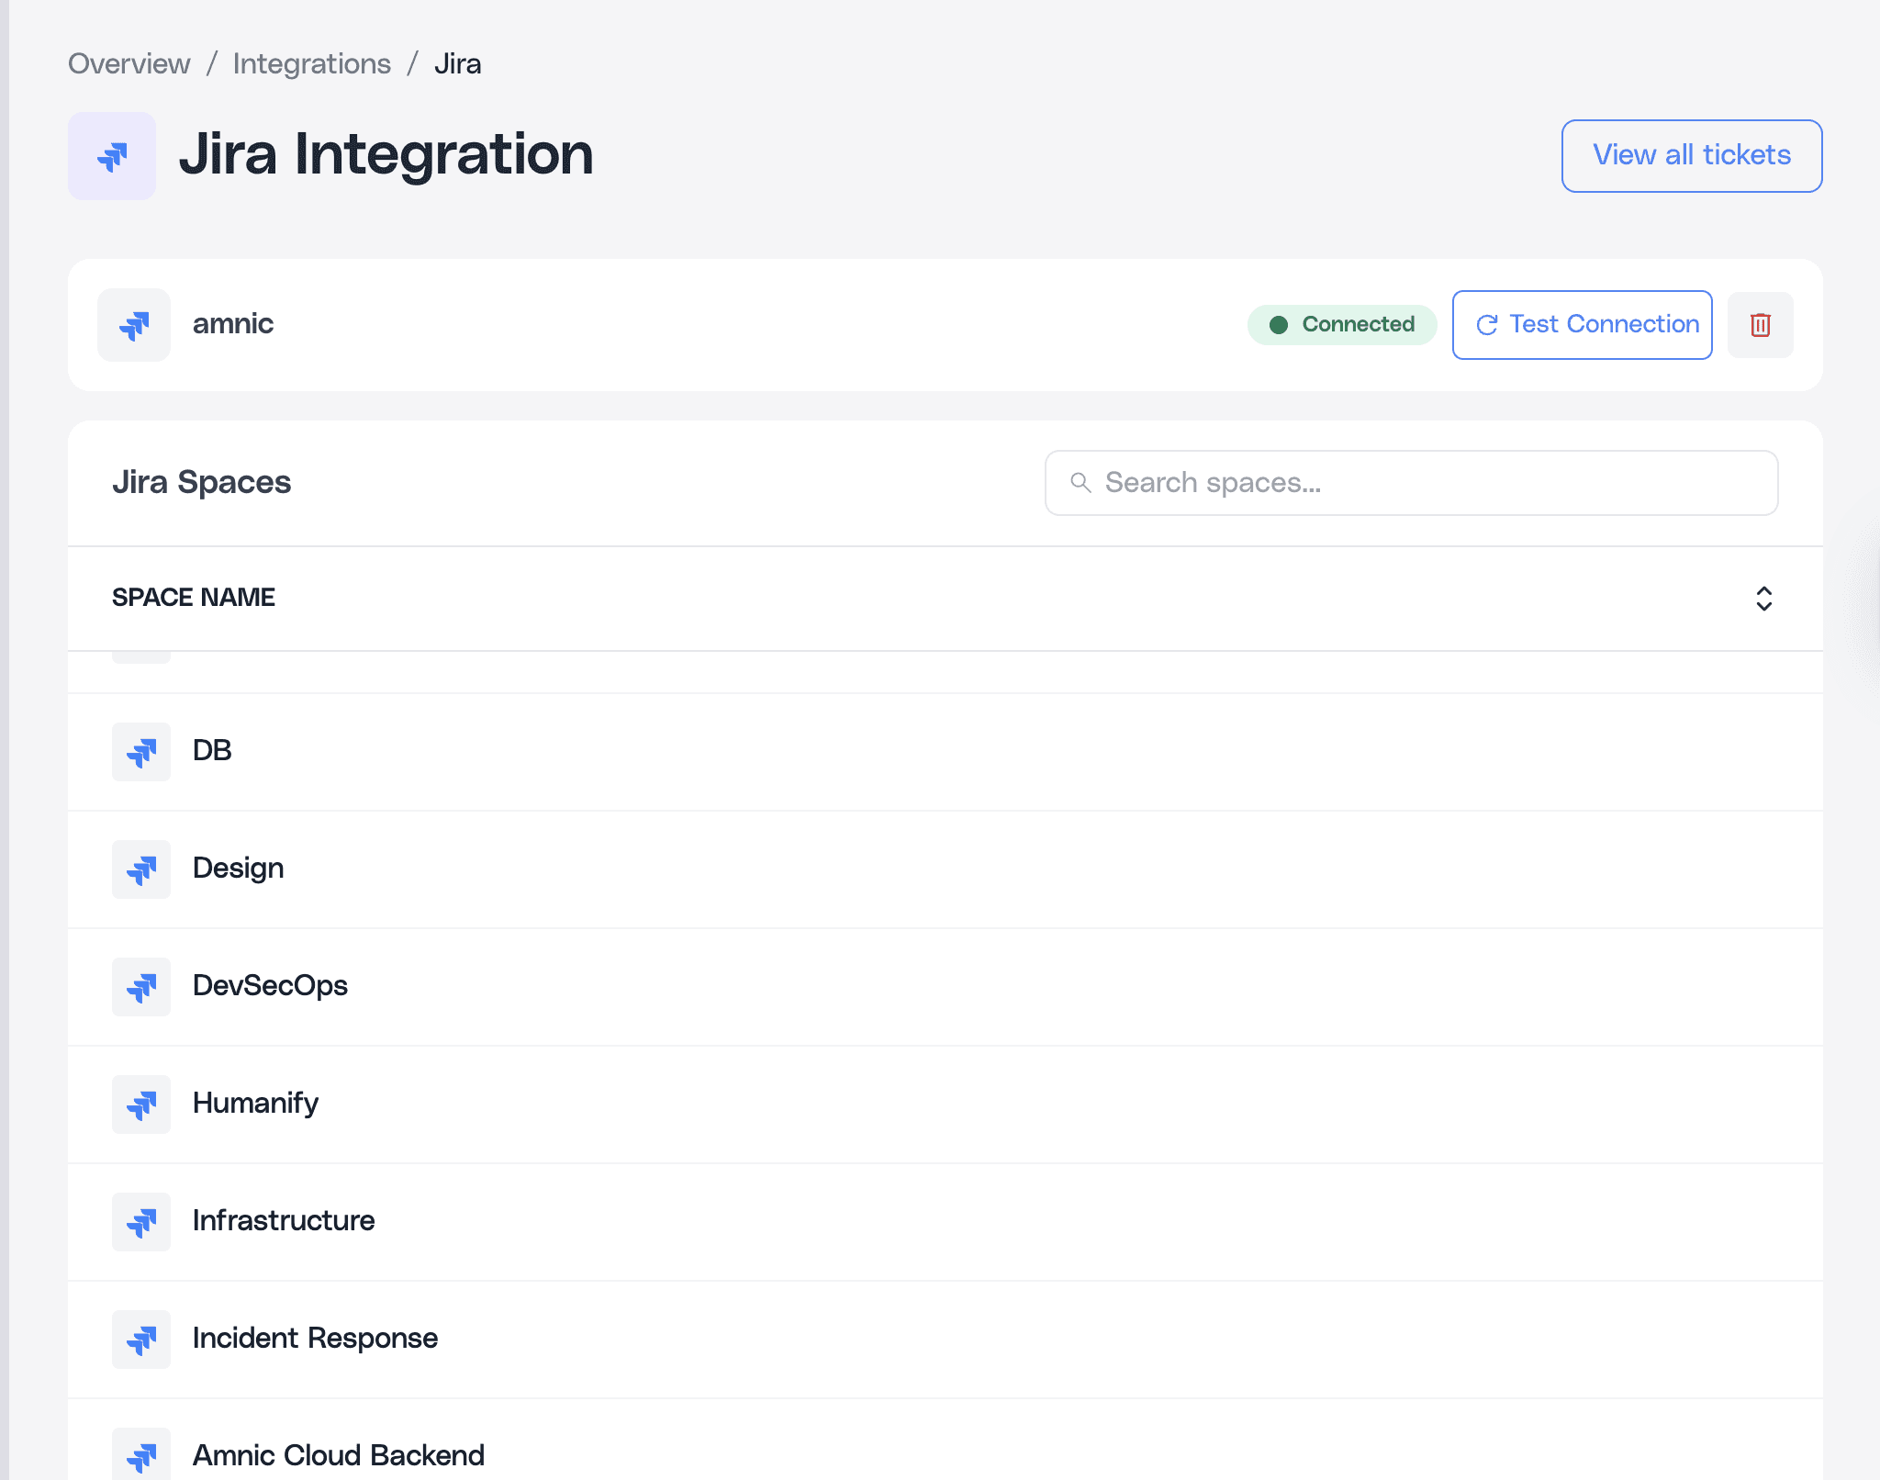The height and width of the screenshot is (1480, 1880).
Task: Click the Jira icon beside Infrastructure
Action: (x=141, y=1222)
